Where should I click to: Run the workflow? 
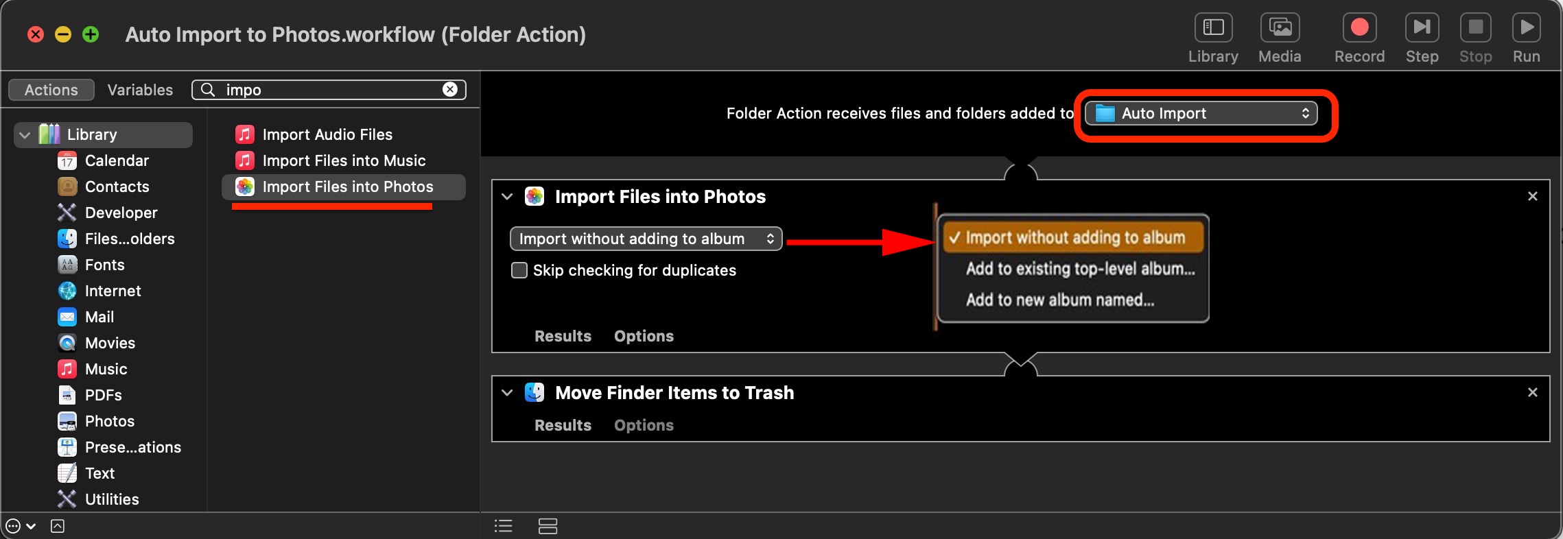pos(1525,29)
